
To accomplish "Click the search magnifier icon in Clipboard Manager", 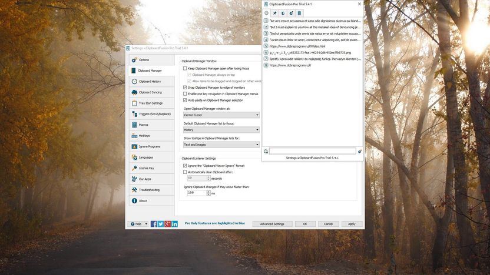I will point(266,151).
